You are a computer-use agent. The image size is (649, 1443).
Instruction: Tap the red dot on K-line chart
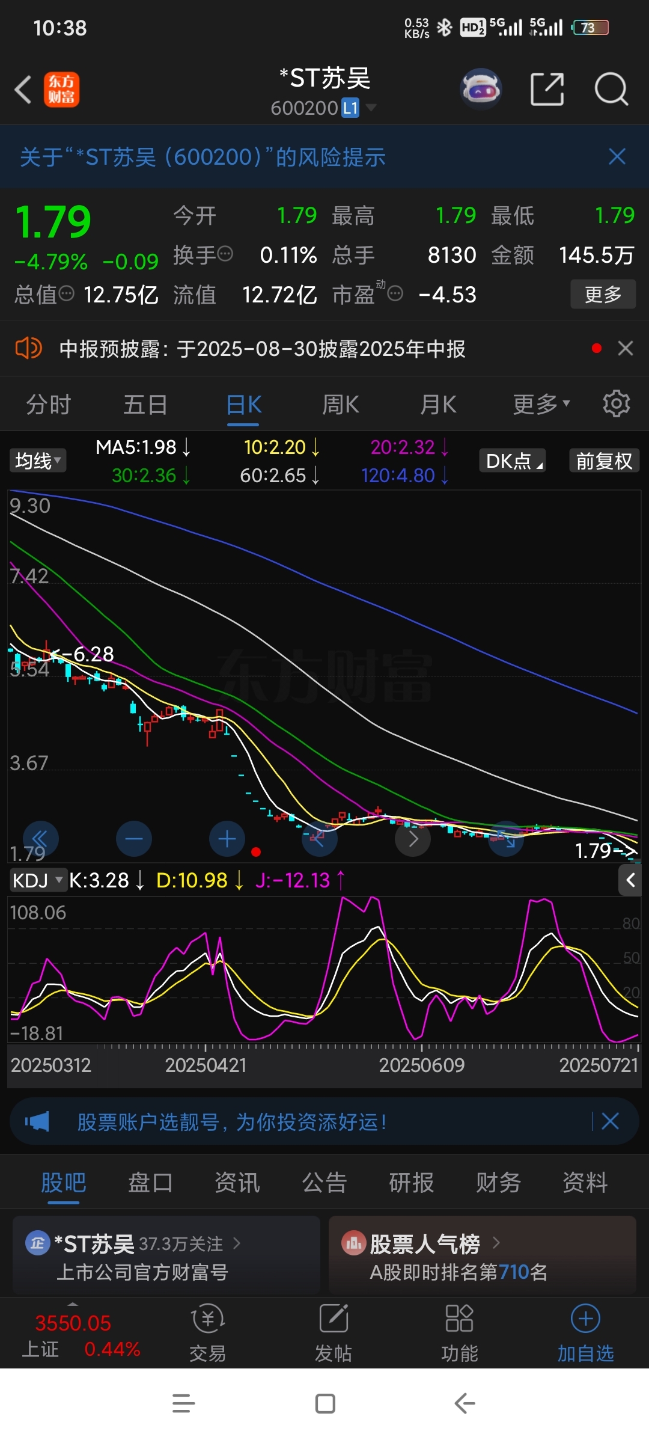click(256, 851)
